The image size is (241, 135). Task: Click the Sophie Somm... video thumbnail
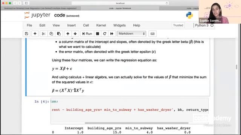[x=220, y=12]
